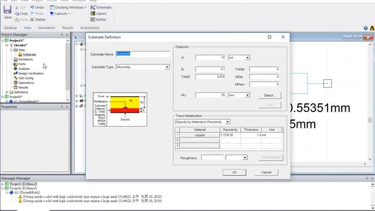Close the Message Manager panel
This screenshot has width=375, height=211.
click(372, 178)
